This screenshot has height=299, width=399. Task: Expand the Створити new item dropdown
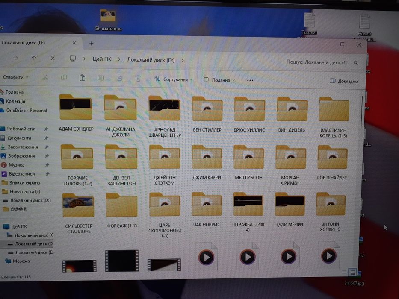tap(15, 77)
